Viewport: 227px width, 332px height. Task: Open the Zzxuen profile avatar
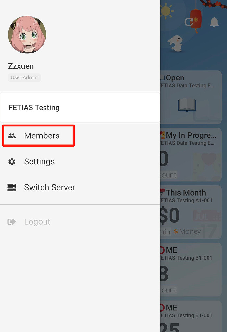coord(27,34)
